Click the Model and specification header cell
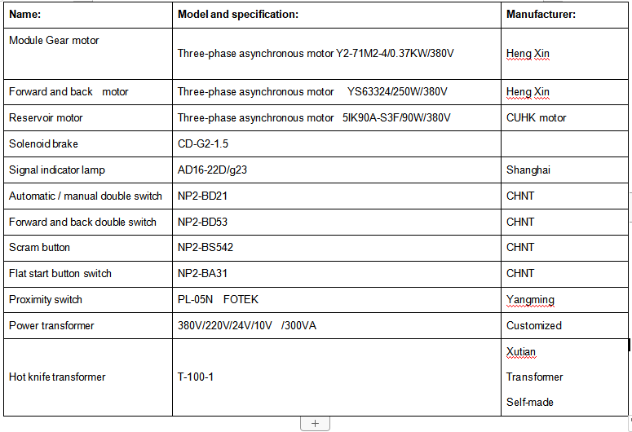 [x=337, y=15]
